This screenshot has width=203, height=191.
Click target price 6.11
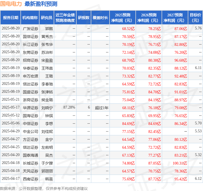(198, 68)
